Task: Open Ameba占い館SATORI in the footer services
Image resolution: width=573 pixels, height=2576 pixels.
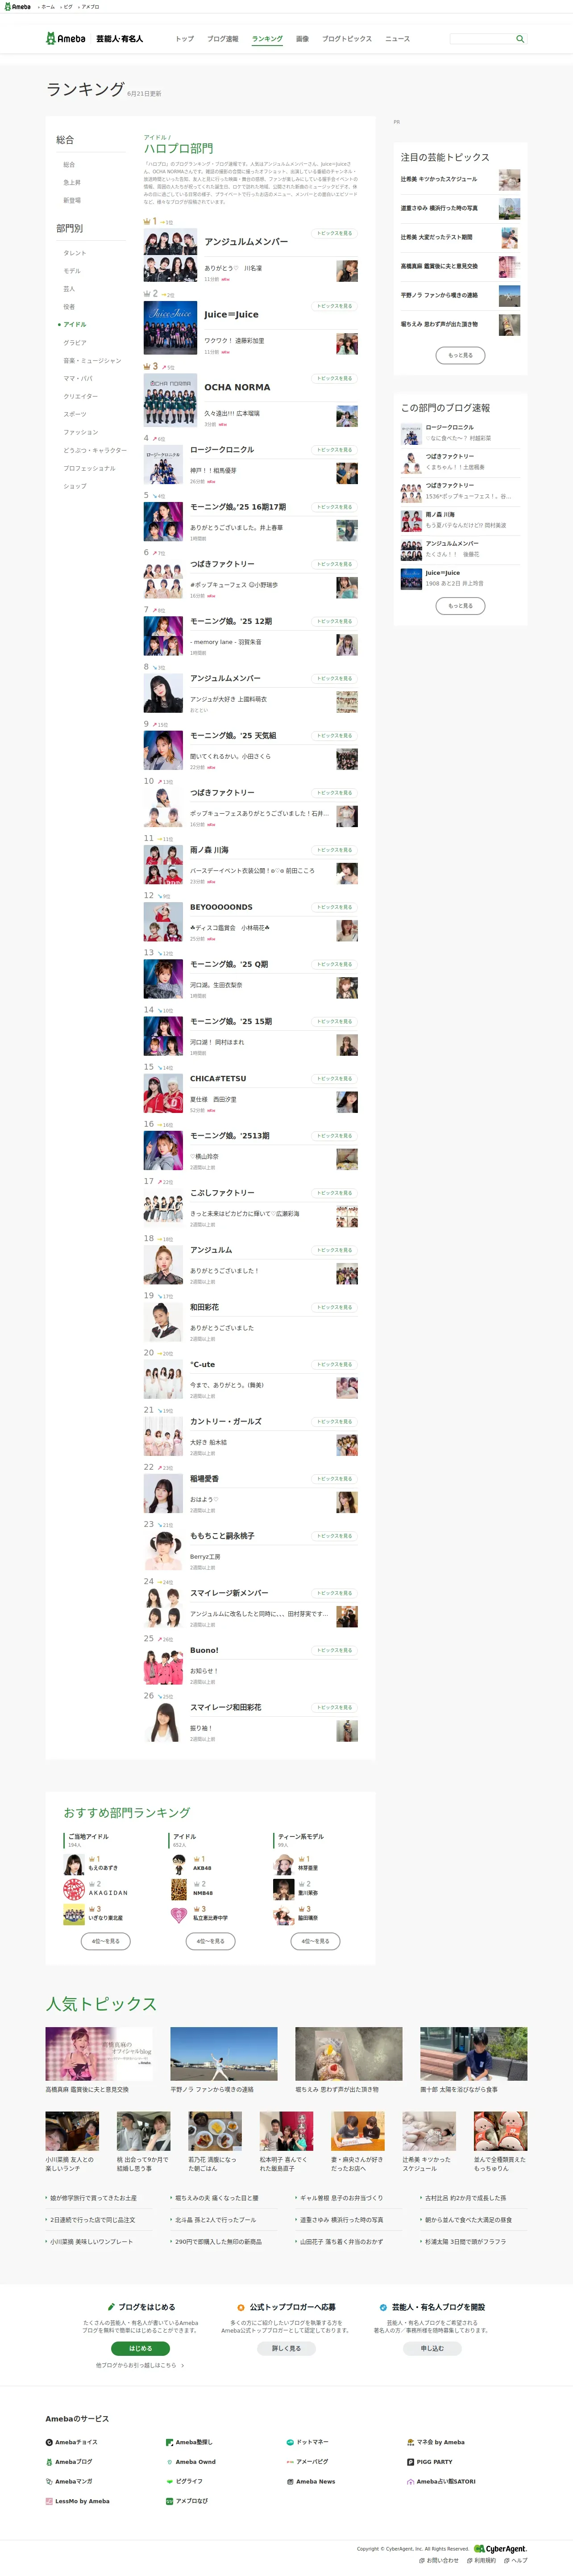Action: pos(441,2481)
